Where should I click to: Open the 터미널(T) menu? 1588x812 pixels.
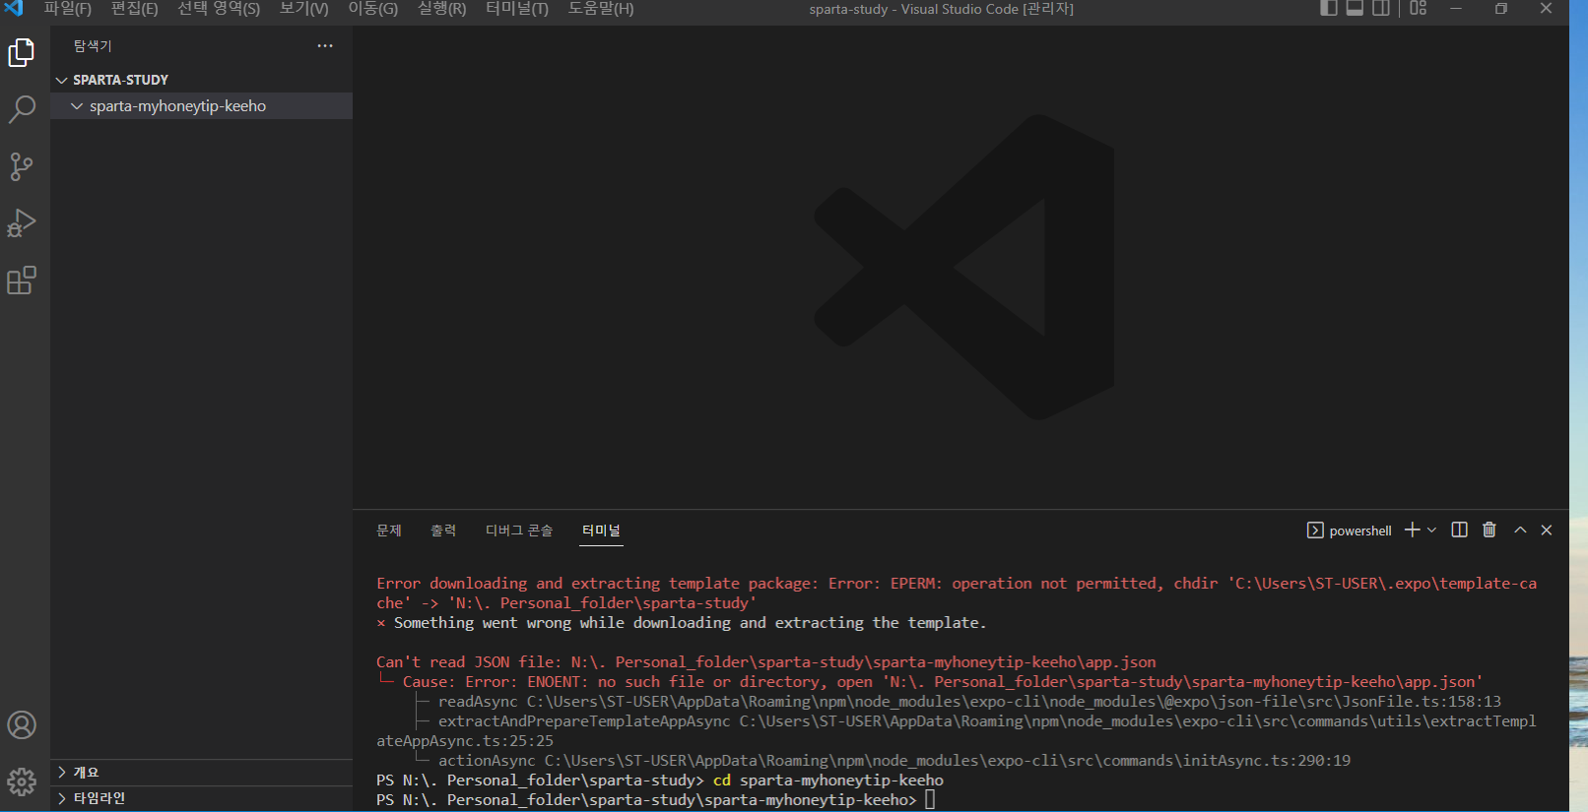point(517,9)
